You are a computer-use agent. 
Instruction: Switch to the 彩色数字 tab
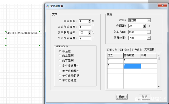137,50
